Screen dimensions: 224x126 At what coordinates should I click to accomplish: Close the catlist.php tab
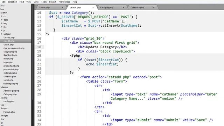click(63, 7)
